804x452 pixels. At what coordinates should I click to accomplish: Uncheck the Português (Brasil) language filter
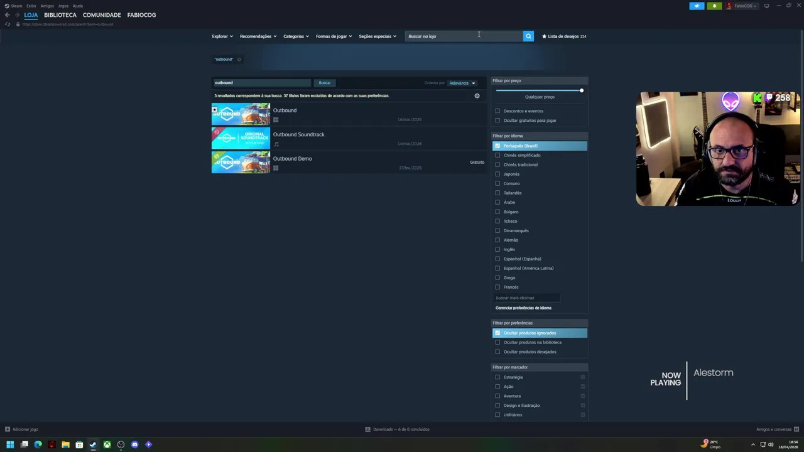pyautogui.click(x=497, y=146)
